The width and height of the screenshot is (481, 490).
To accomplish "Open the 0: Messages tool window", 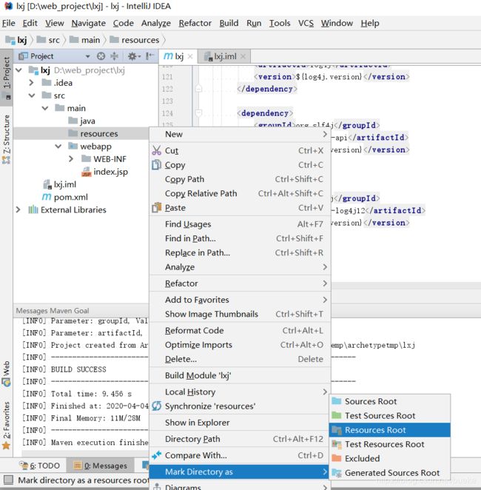I will click(100, 466).
